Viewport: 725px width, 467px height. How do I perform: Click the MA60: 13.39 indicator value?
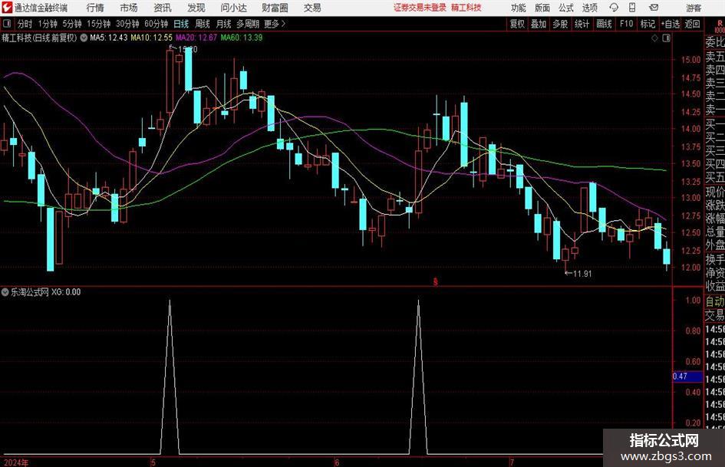[x=242, y=38]
